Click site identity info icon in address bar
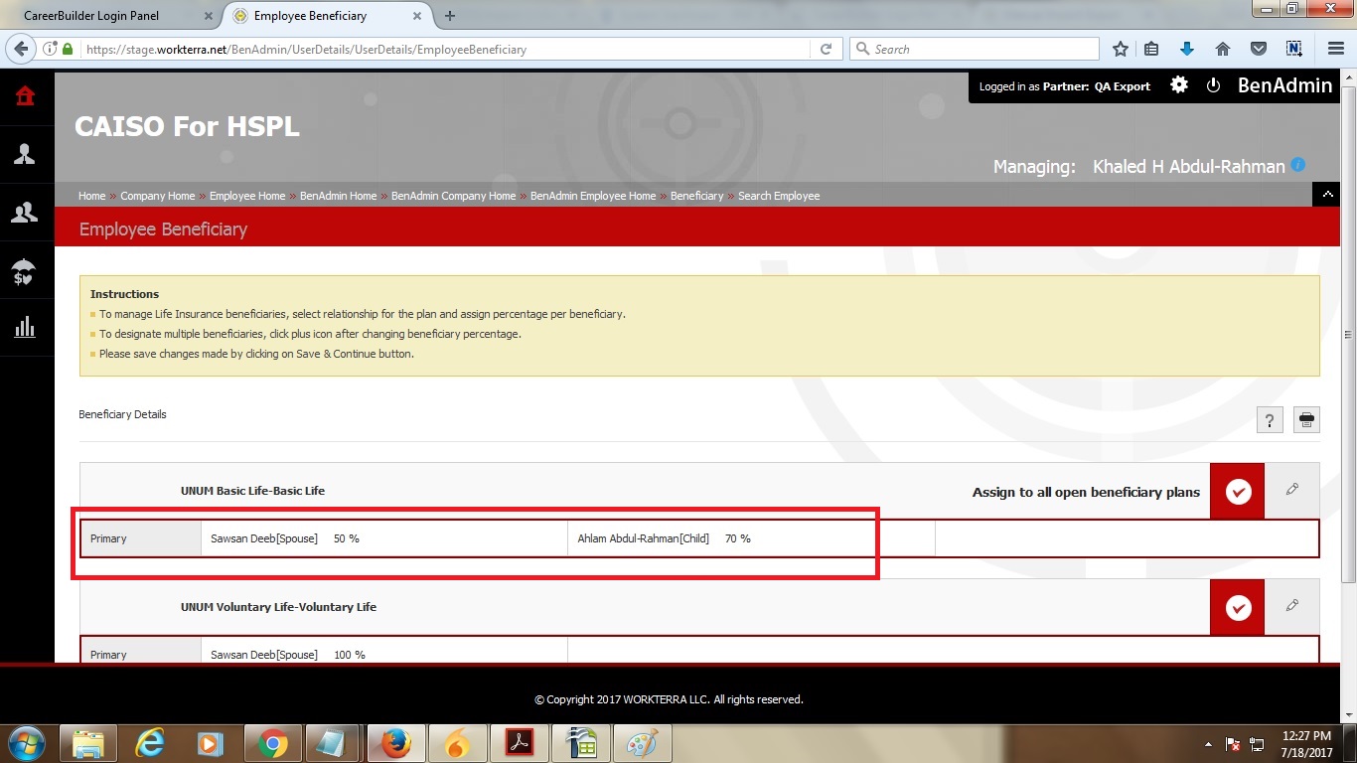1357x763 pixels. point(51,49)
